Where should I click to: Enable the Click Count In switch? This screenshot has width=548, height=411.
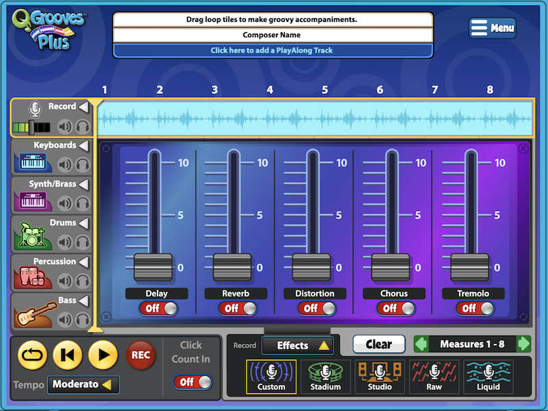[x=192, y=382]
